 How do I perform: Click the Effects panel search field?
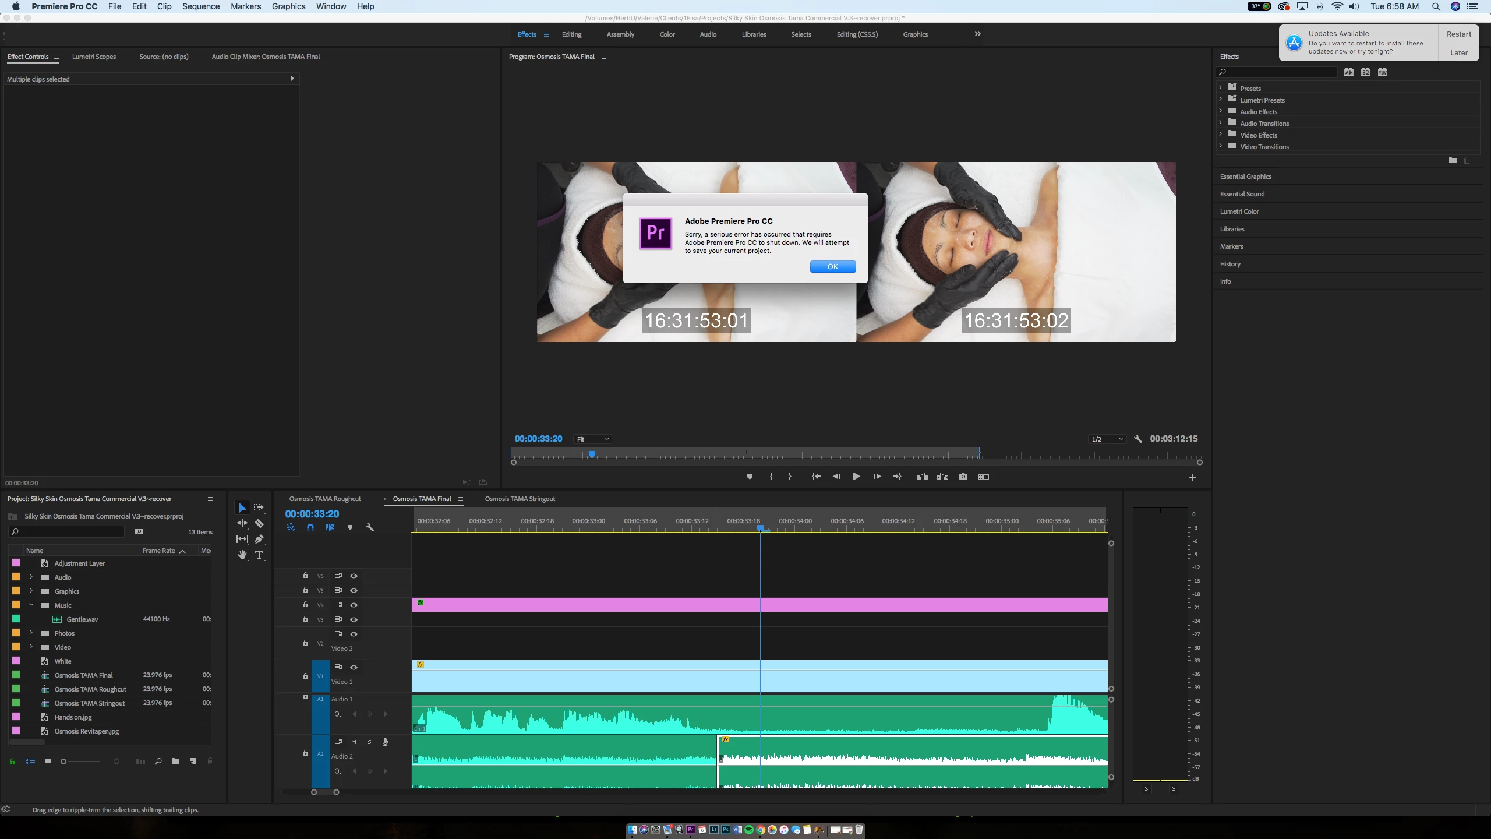point(1278,72)
